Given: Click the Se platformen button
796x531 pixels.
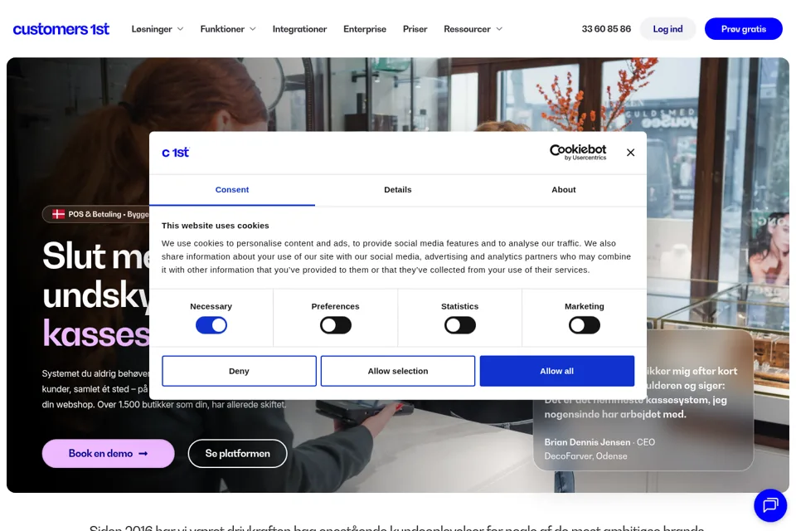Looking at the screenshot, I should [x=238, y=453].
